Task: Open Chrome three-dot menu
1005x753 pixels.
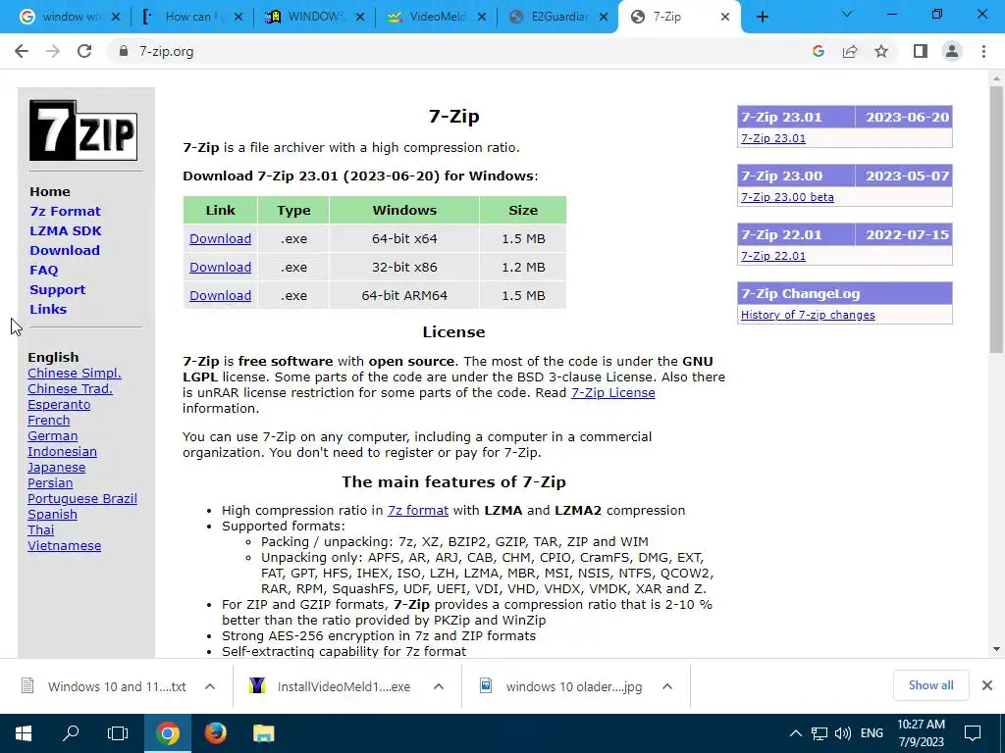Action: [983, 51]
